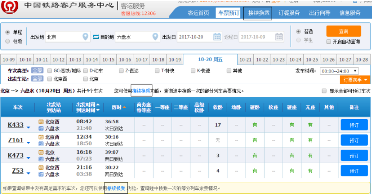Check T-特快 train type filter
This screenshot has width=372, height=195.
[157, 71]
